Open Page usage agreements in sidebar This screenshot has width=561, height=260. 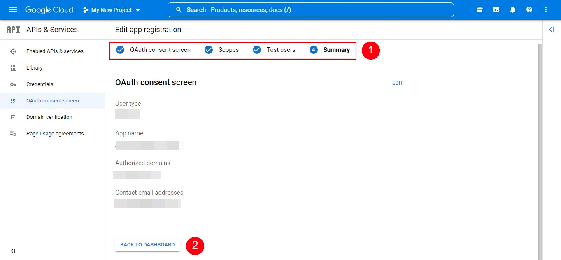tap(55, 133)
